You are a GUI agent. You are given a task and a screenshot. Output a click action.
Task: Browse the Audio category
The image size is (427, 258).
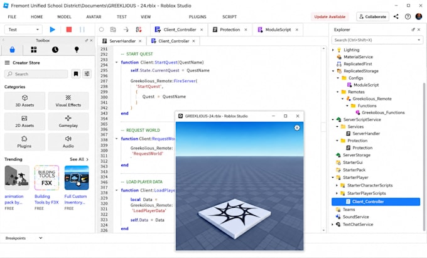tap(68, 142)
